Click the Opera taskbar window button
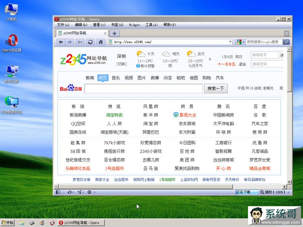Image resolution: width=303 pixels, height=227 pixels. [81, 223]
